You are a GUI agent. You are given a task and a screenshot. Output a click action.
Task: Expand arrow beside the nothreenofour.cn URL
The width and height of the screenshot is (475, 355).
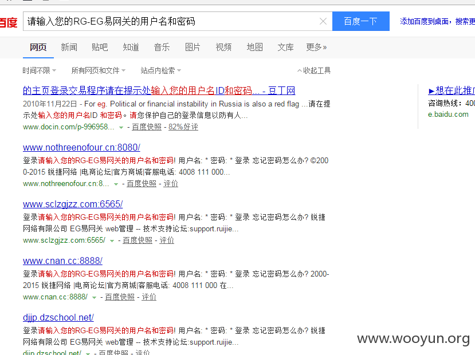(116, 184)
